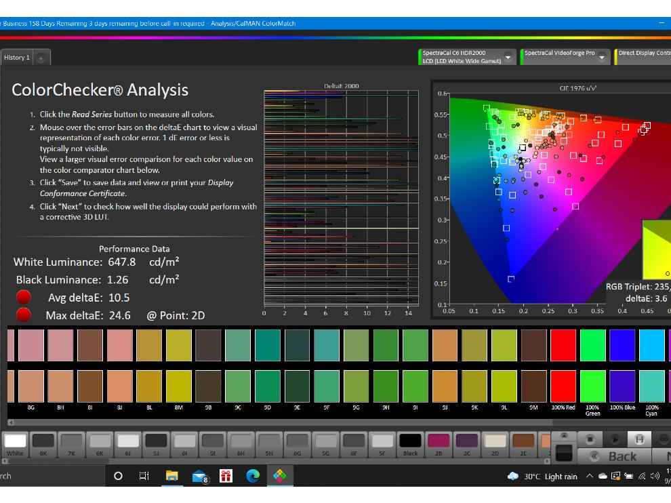Select the 2E brown patch
Viewport: 671px width, 503px height.
(x=523, y=445)
